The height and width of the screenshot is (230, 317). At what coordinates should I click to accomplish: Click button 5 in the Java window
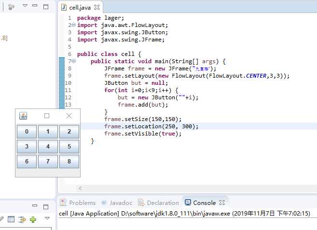click(69, 147)
